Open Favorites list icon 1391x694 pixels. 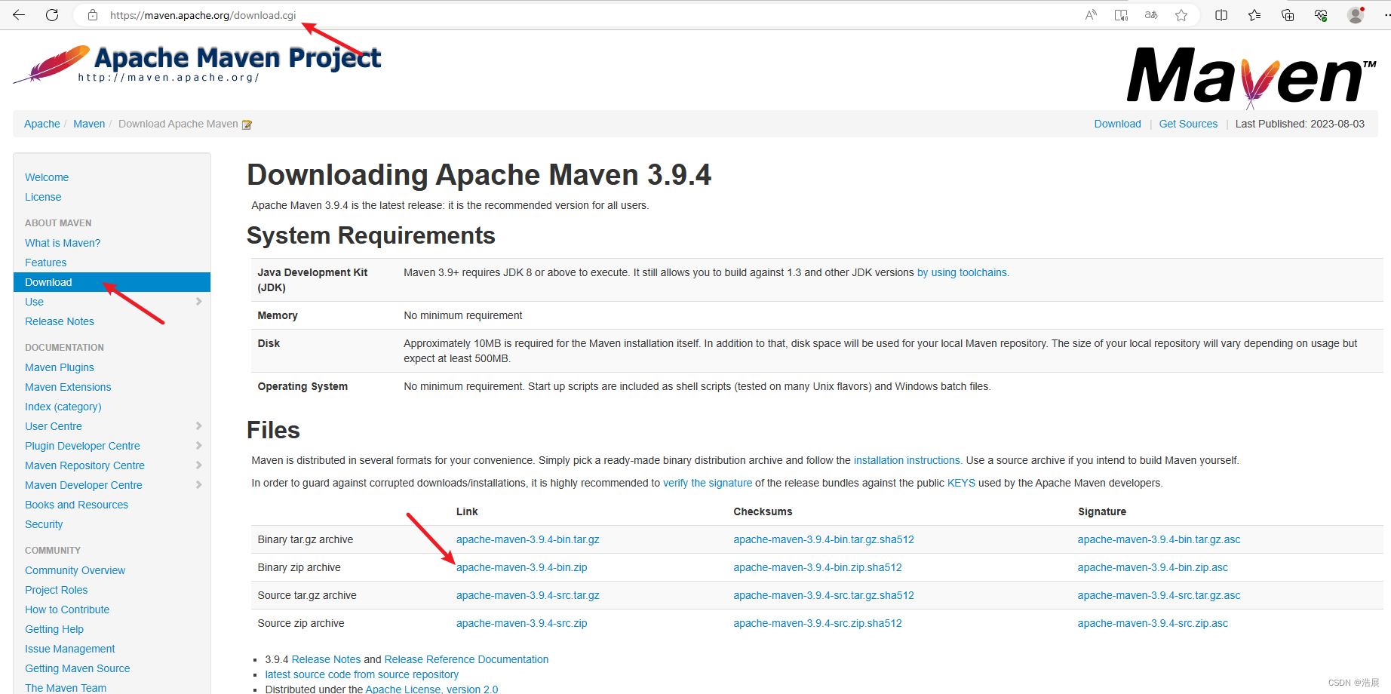pos(1254,15)
